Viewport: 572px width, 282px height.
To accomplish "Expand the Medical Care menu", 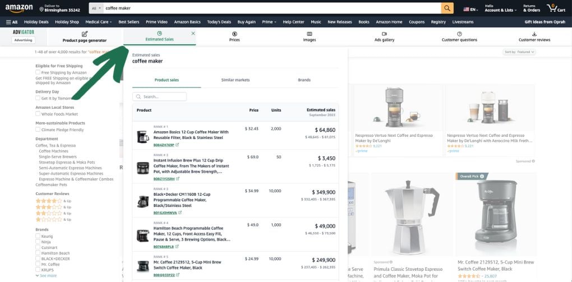I will 99,22.
